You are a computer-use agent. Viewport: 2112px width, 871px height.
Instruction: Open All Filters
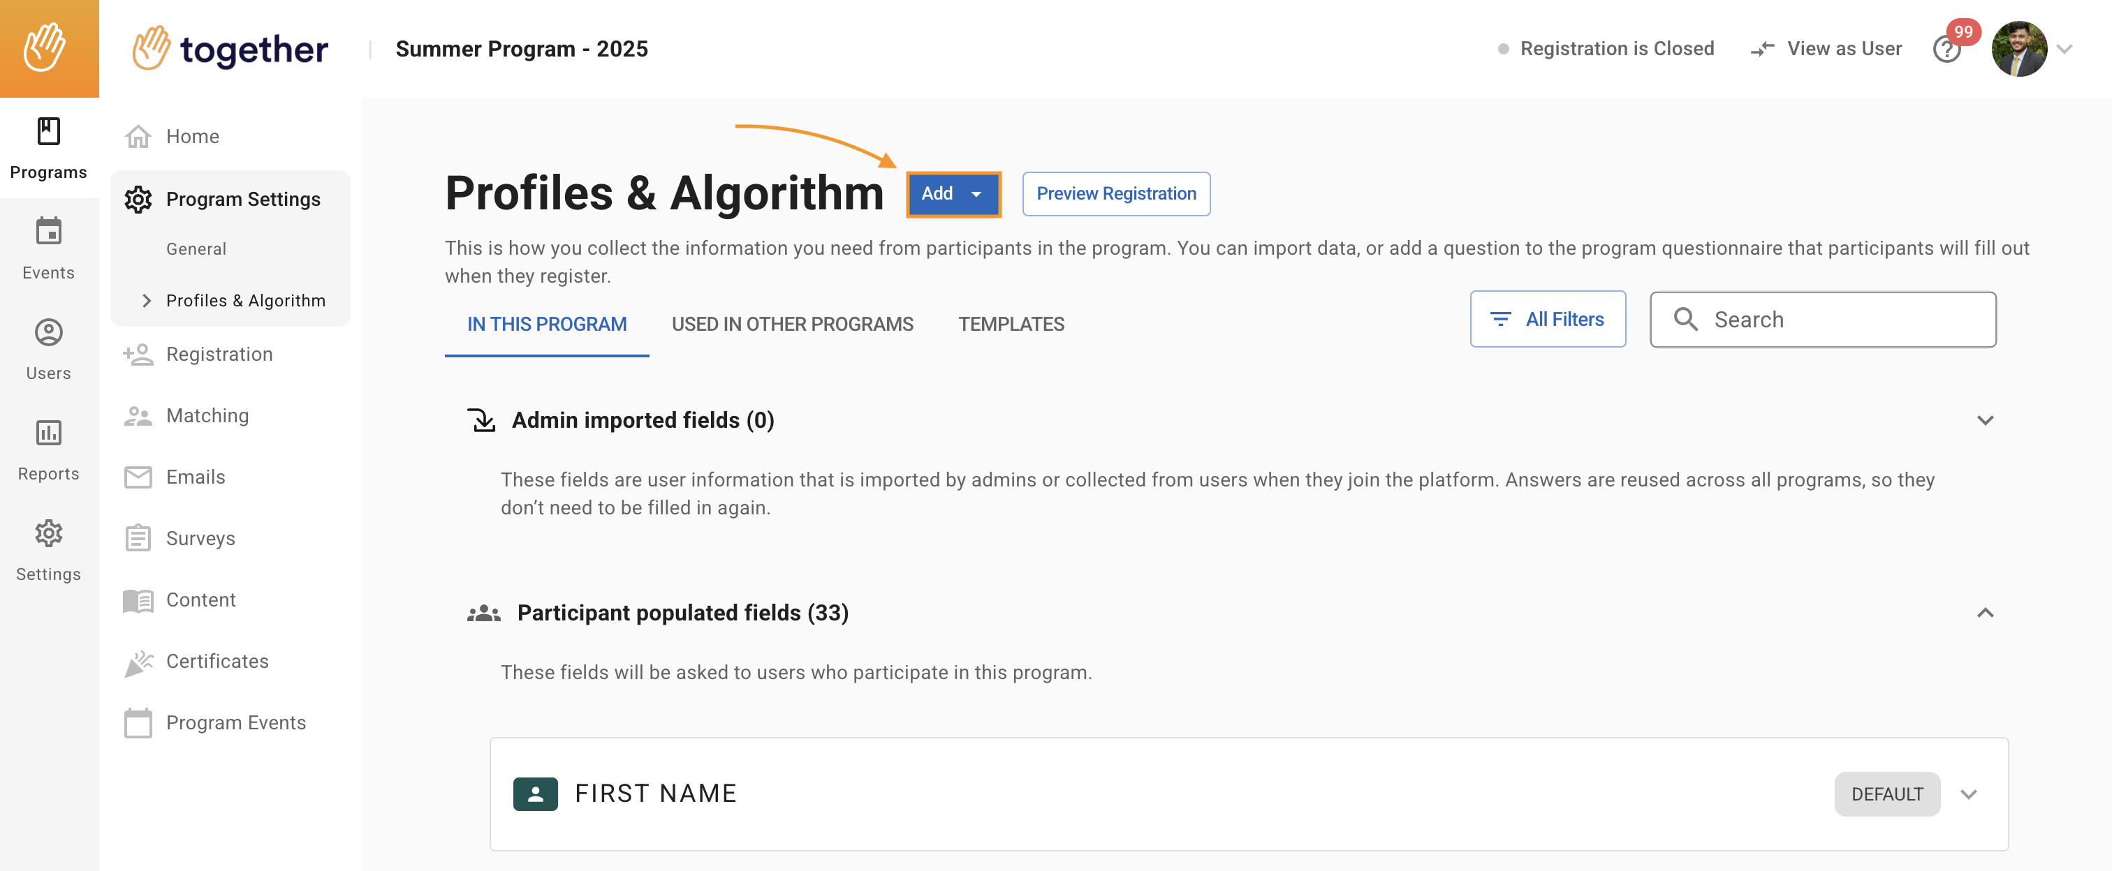(1548, 319)
